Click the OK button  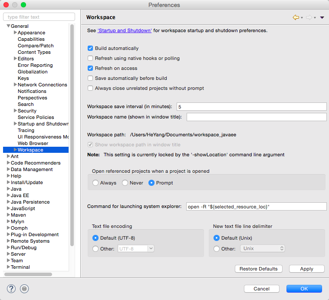tap(304, 289)
